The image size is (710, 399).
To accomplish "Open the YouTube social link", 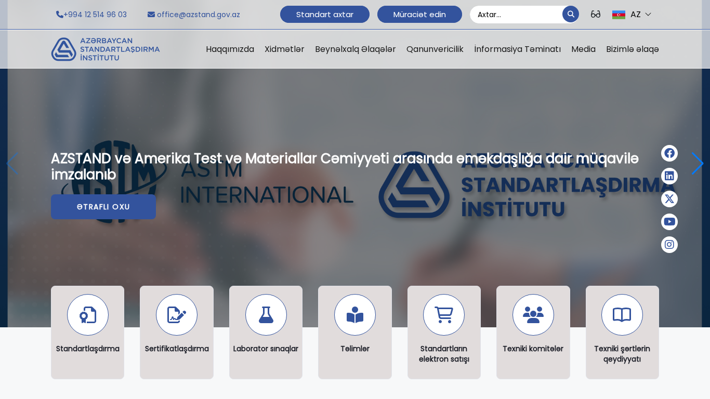I will pyautogui.click(x=669, y=222).
